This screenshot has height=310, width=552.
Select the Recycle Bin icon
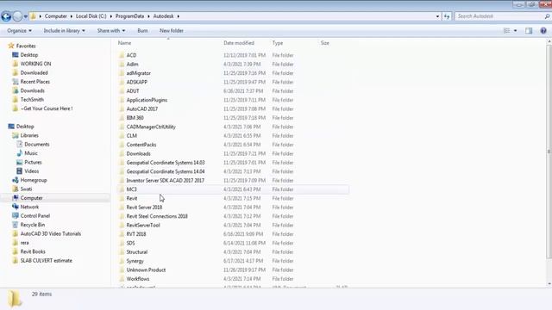(x=16, y=225)
